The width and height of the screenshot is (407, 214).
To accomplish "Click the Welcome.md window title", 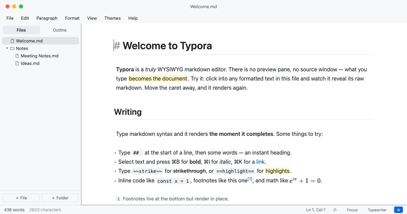I will pyautogui.click(x=203, y=6).
